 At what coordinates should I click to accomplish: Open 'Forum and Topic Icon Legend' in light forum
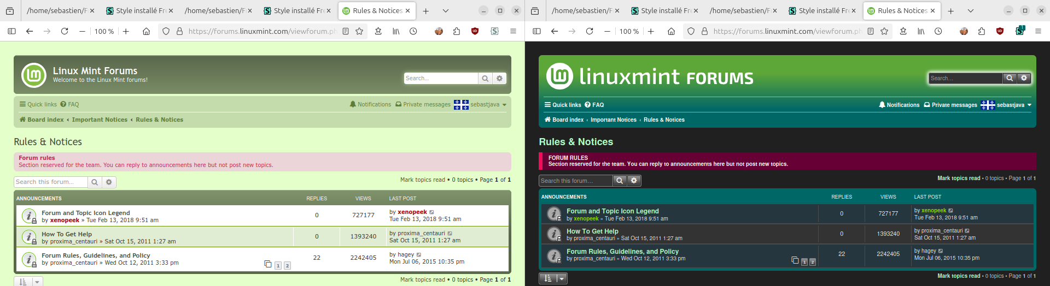(86, 213)
